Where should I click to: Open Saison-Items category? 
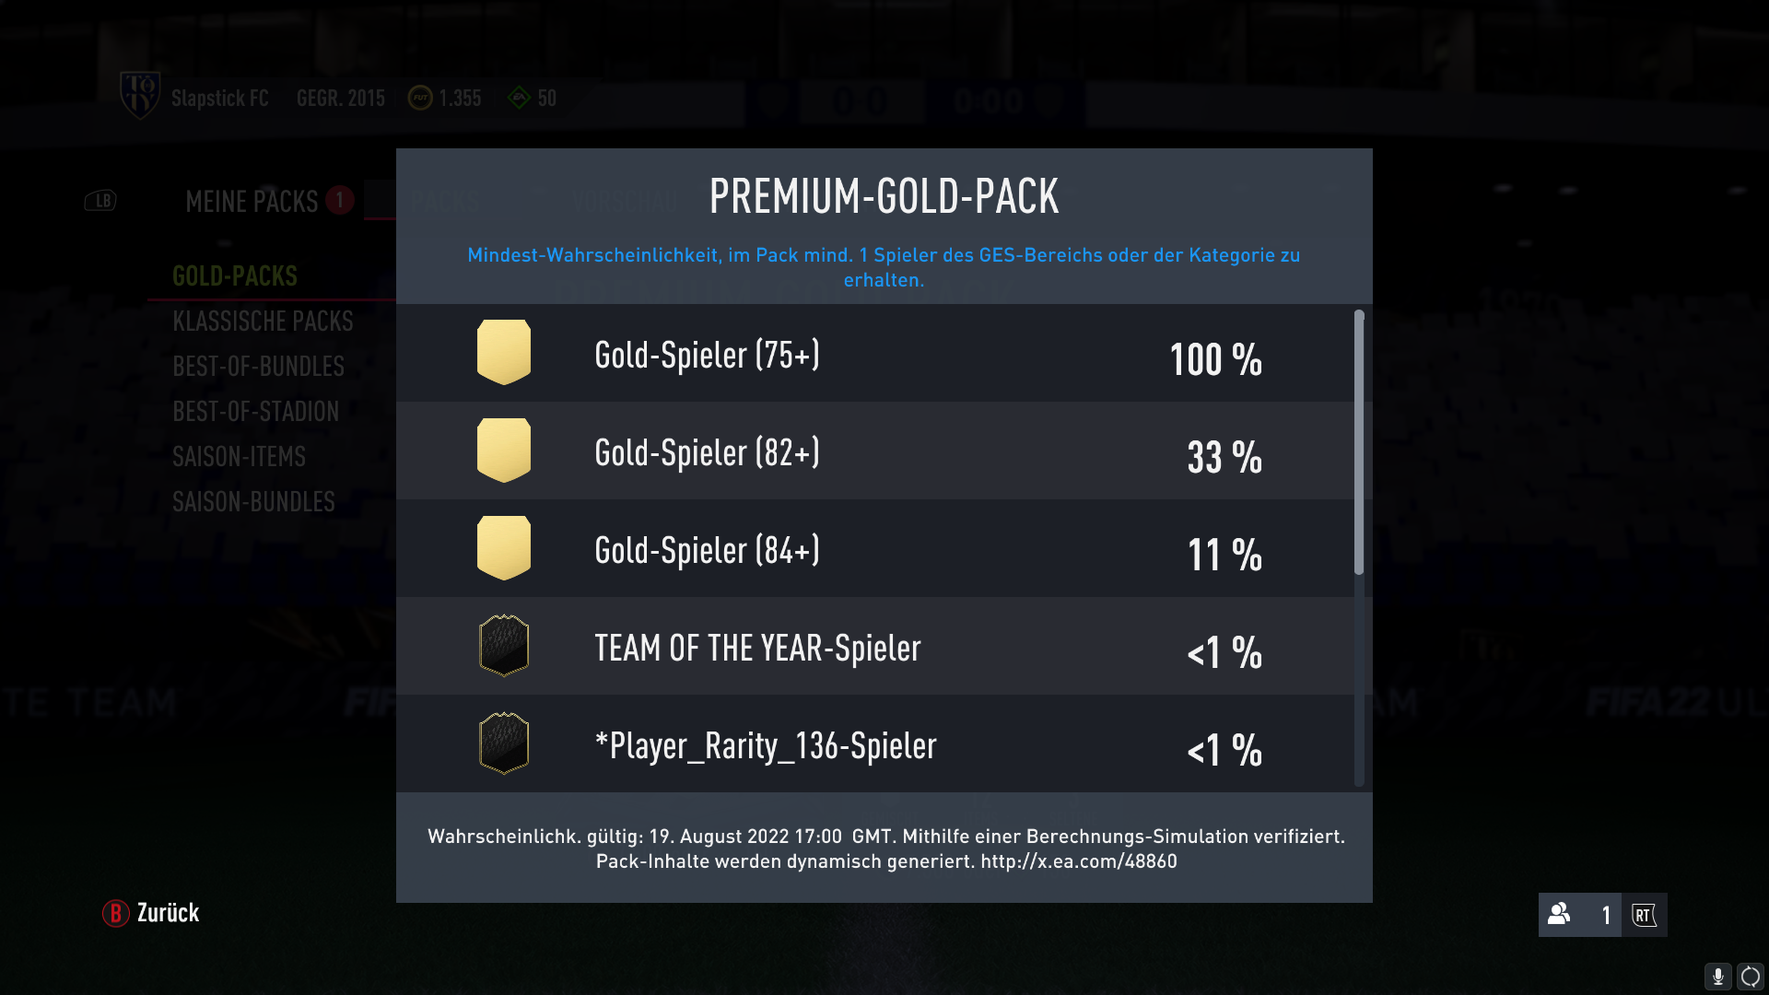[x=239, y=456]
